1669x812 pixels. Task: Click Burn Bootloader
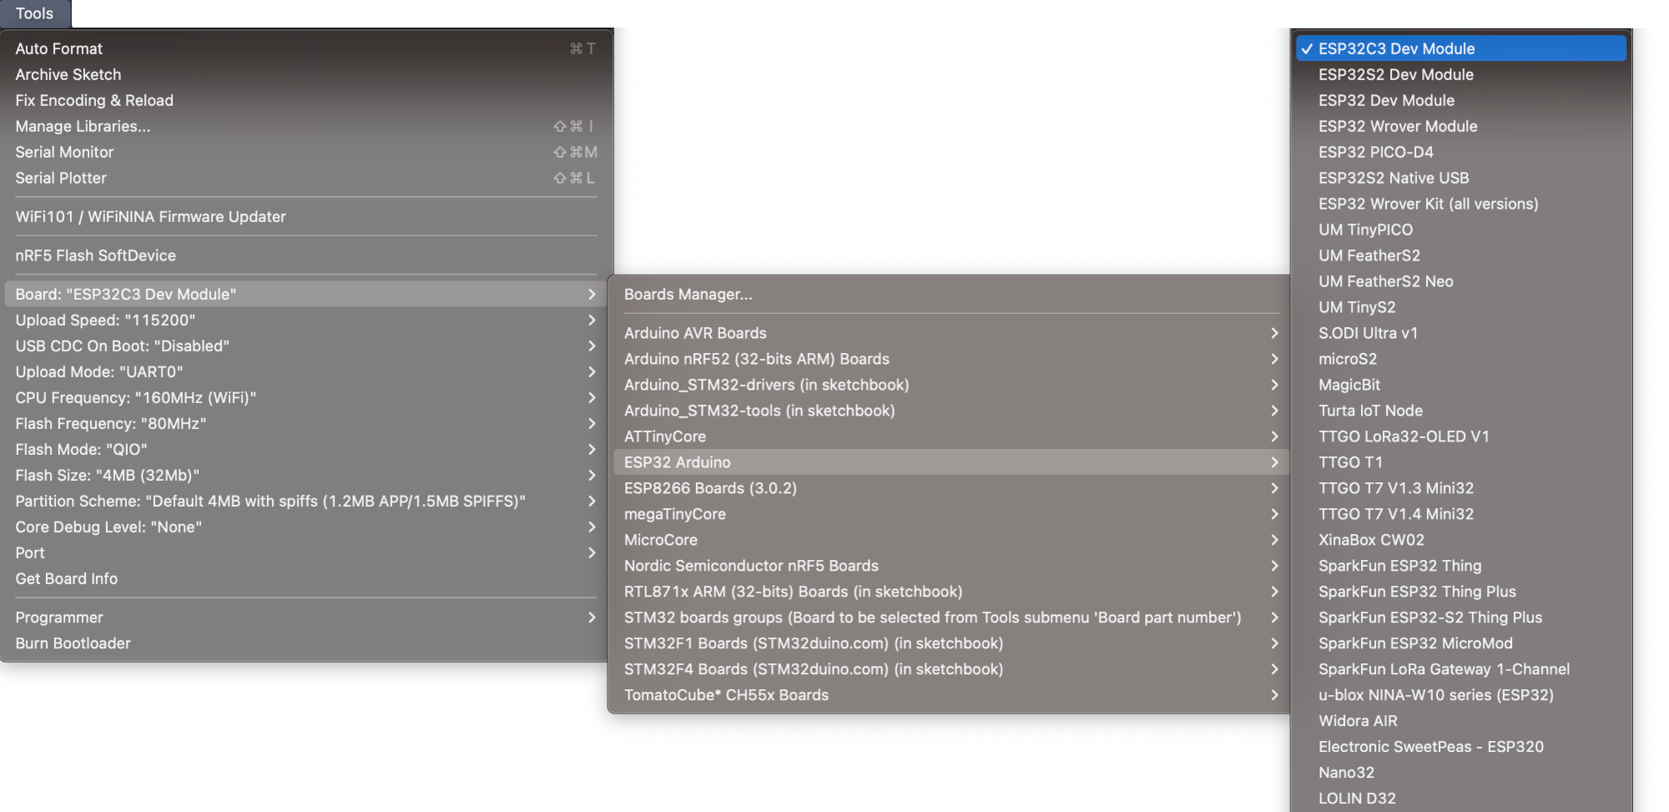click(73, 643)
